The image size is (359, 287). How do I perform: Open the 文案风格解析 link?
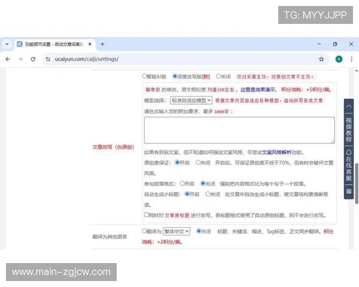tap(276, 152)
